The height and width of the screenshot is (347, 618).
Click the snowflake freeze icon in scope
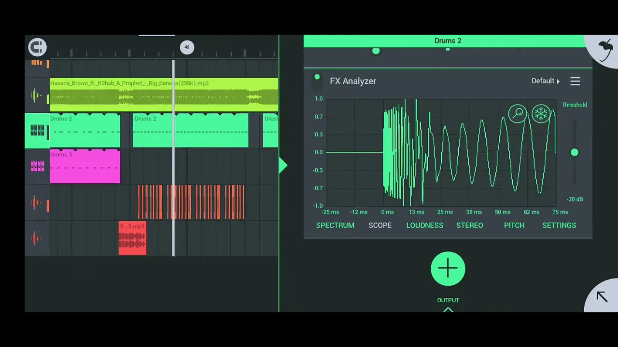click(x=541, y=114)
